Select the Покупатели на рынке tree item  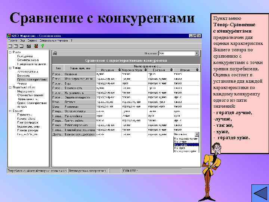(31, 64)
